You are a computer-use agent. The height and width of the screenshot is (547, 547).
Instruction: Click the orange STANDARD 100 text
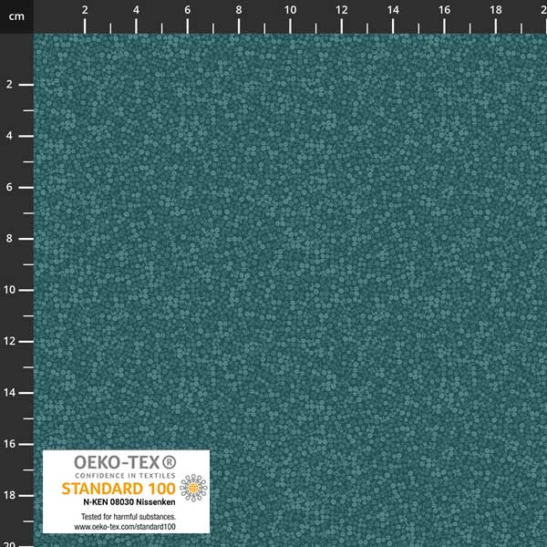click(119, 488)
